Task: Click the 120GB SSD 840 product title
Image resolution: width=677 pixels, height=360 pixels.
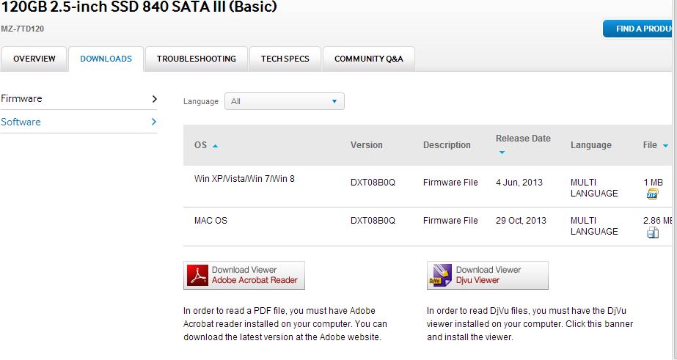Action: [139, 7]
